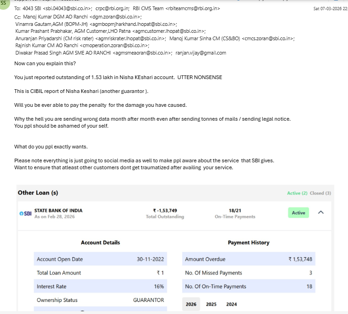The image size is (348, 314).
Task: Click the 'Account Details' heading
Action: pos(100,242)
